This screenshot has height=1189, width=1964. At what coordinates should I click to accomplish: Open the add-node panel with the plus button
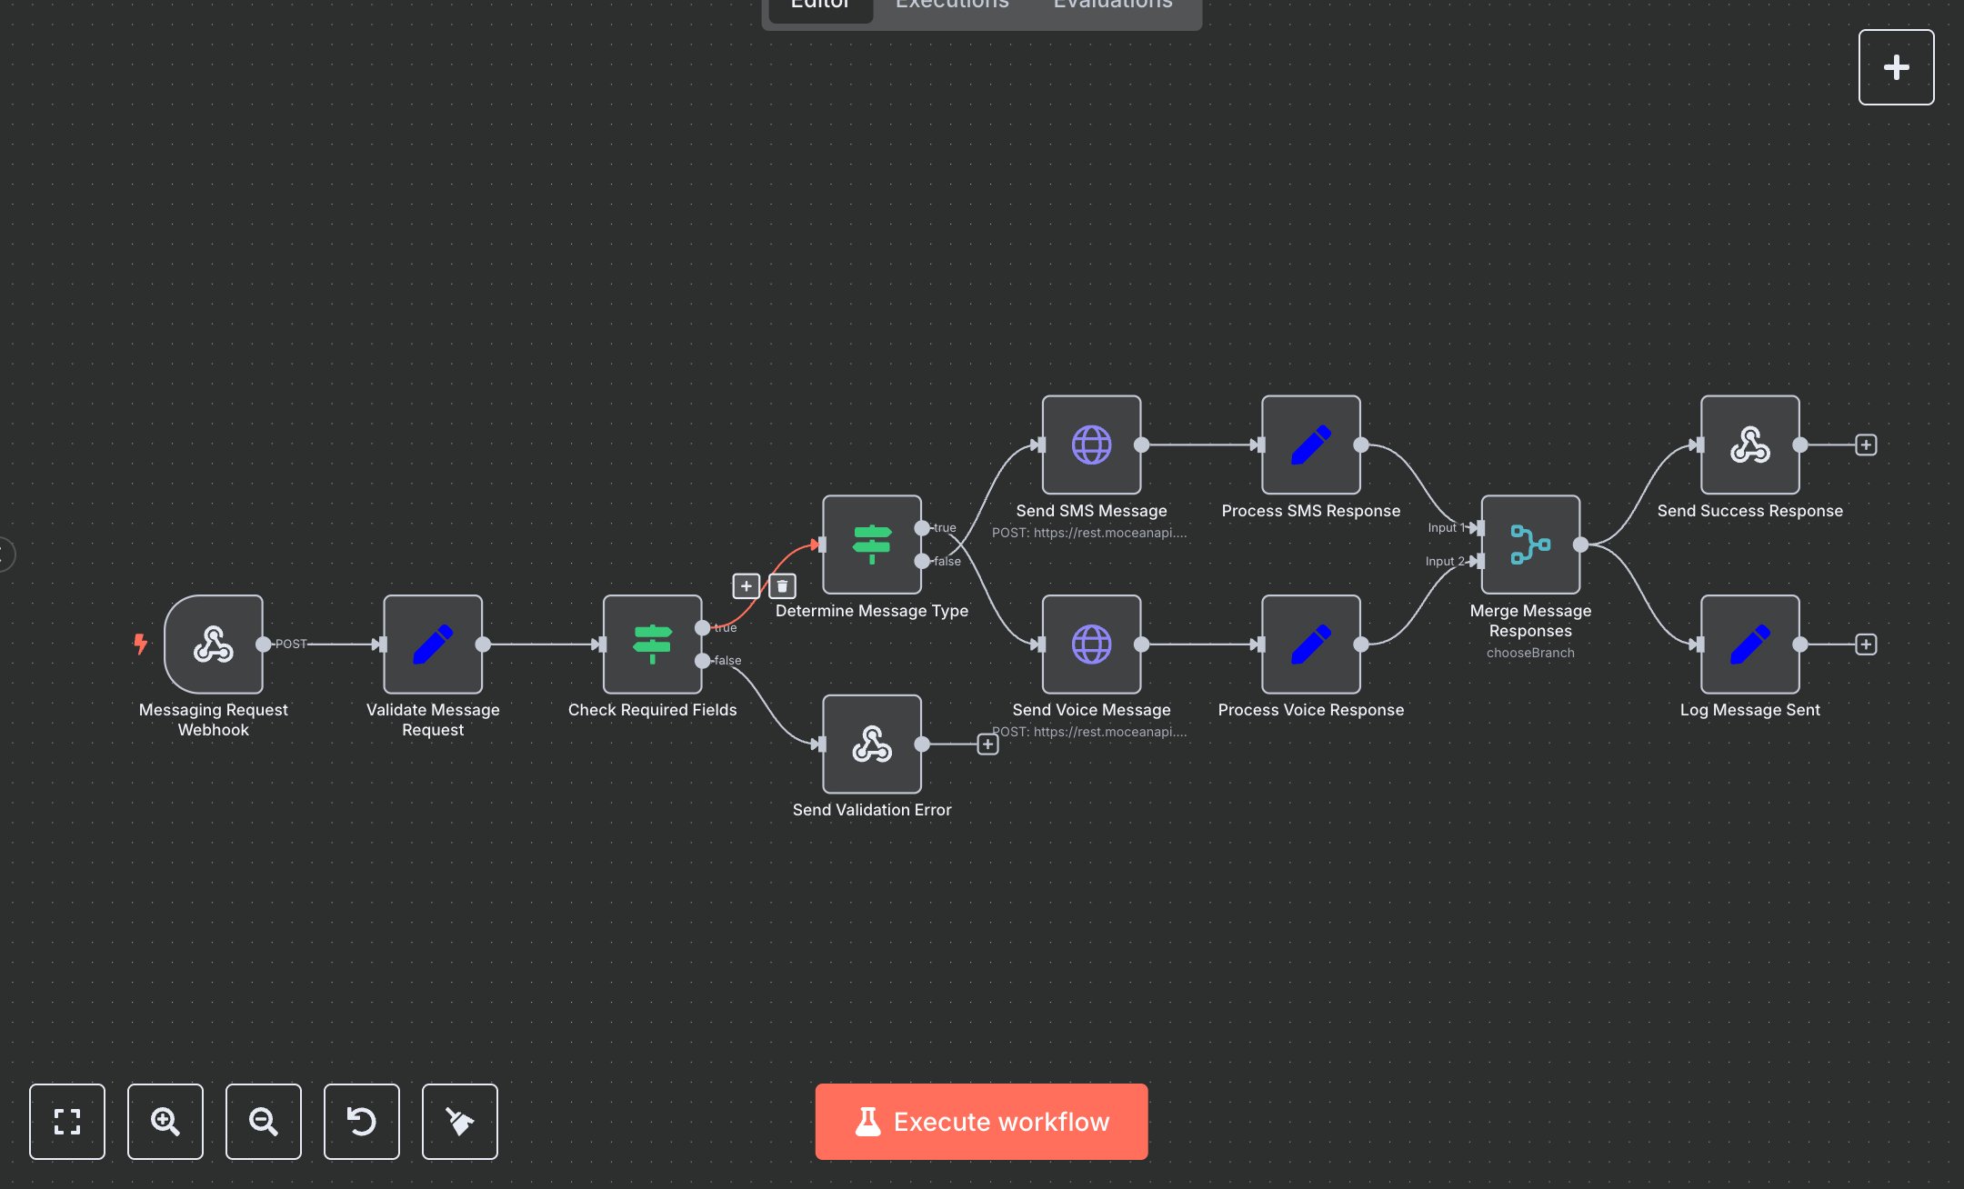pyautogui.click(x=1896, y=67)
